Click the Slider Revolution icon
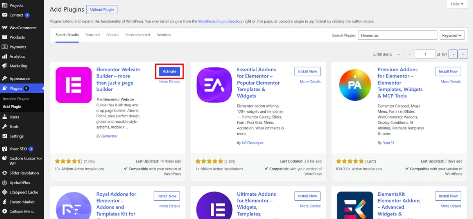Image resolution: width=473 pixels, height=219 pixels. click(x=5, y=173)
